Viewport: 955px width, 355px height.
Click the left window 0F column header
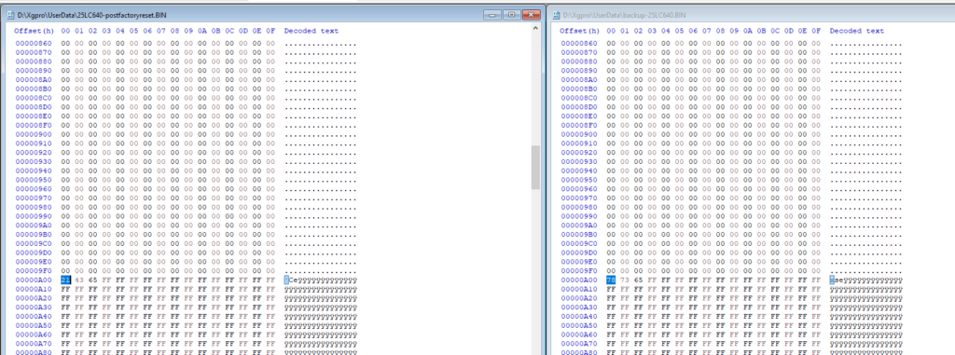pos(270,31)
